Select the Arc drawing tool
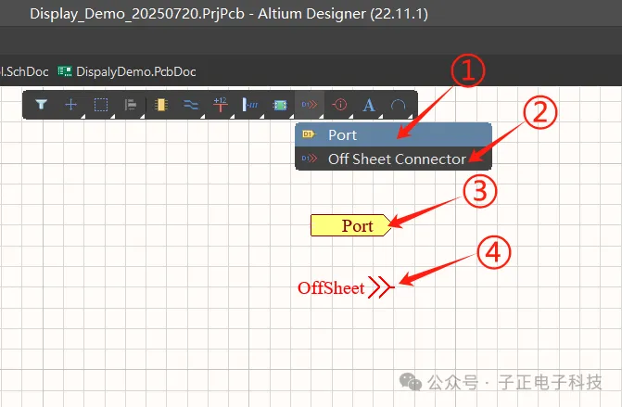 pos(399,105)
